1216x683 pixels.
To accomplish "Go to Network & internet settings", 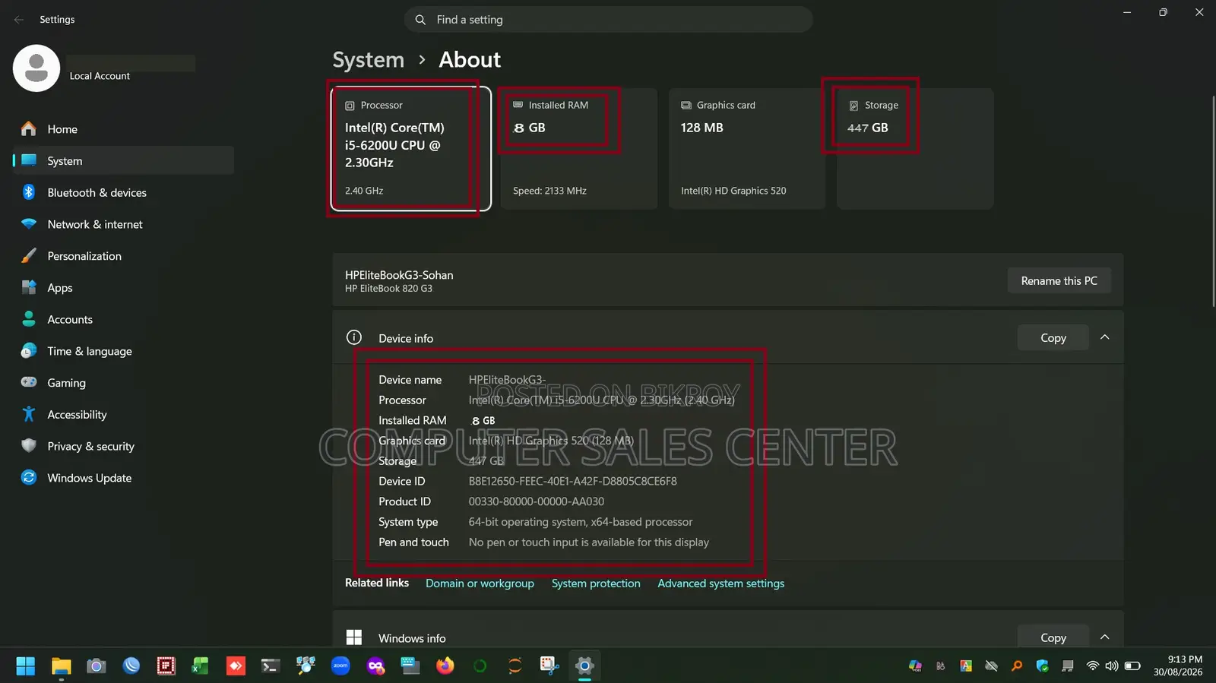I will pyautogui.click(x=123, y=225).
